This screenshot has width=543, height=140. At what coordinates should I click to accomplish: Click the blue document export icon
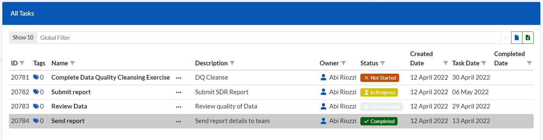516,37
